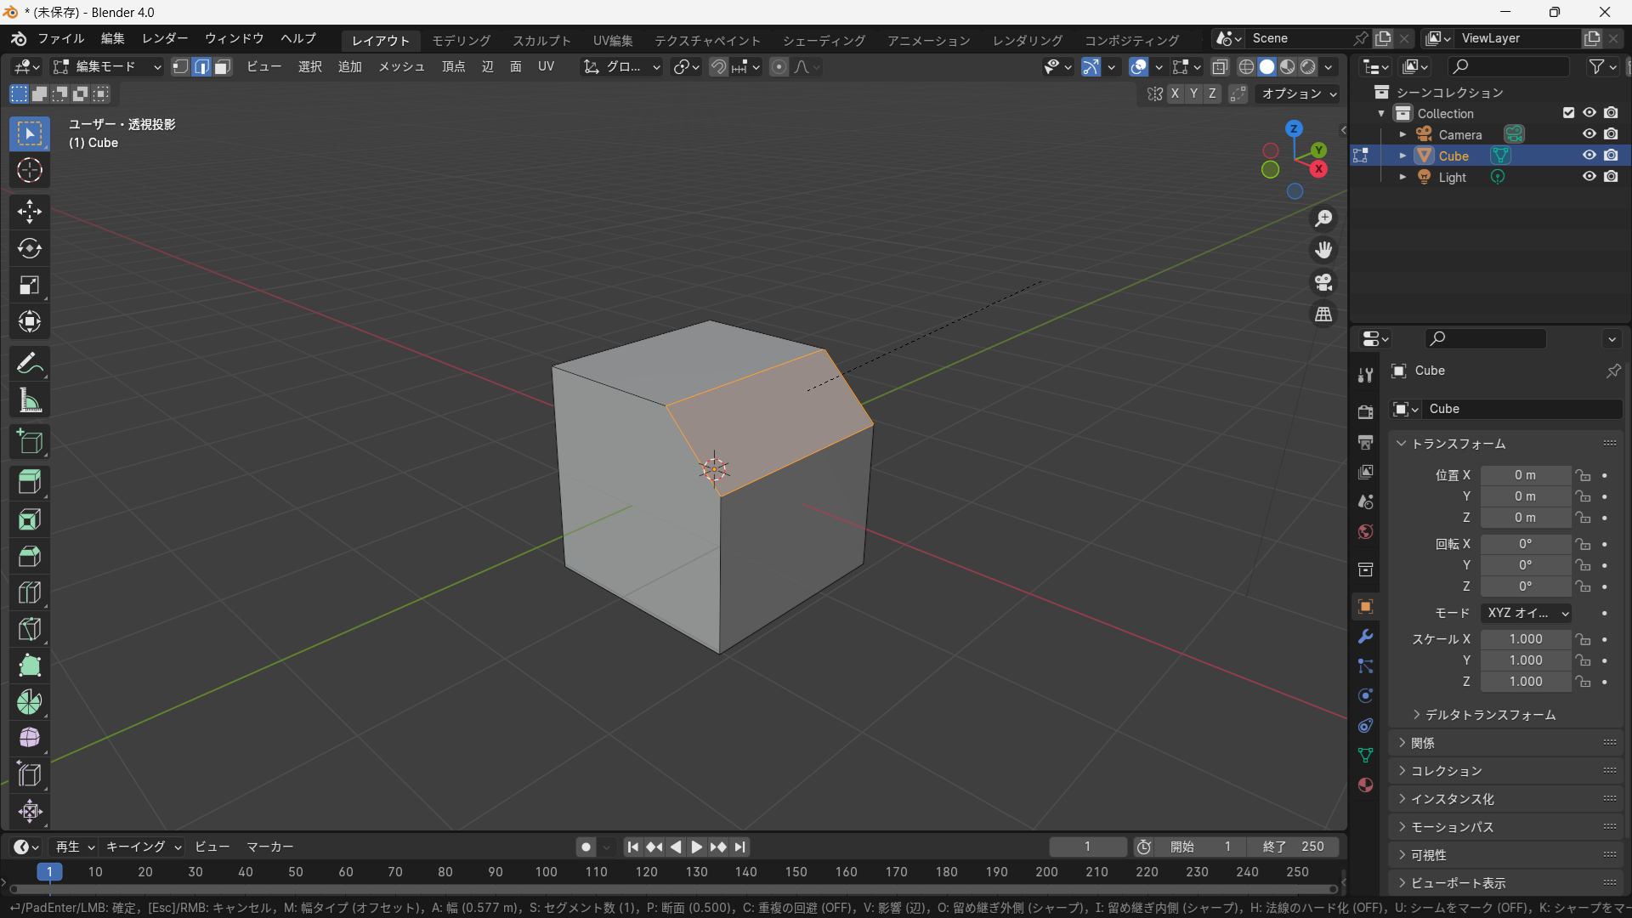Open the Modifiers properties tab wrench

pyautogui.click(x=1365, y=637)
